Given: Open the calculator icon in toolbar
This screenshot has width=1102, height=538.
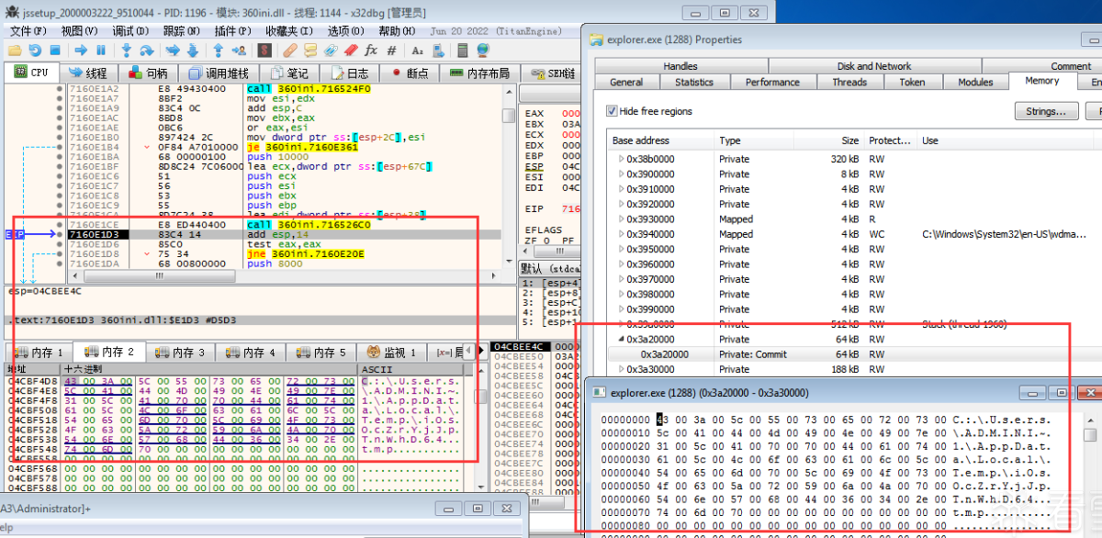Looking at the screenshot, I should click(x=463, y=50).
